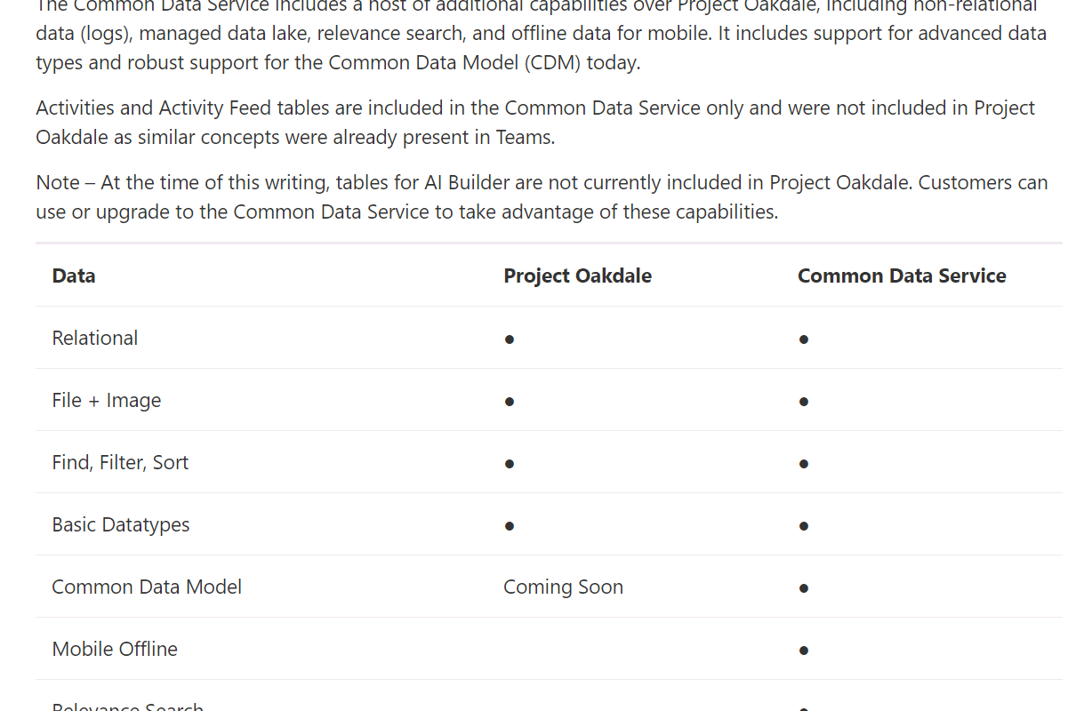Click the "Basic Datatypes" row label
Viewport: 1084px width, 711px height.
click(x=121, y=524)
